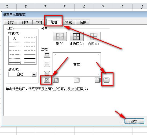Screen dimensions: 147x135
Task: Toggle the inside horizontal border button
Action: tap(47, 64)
